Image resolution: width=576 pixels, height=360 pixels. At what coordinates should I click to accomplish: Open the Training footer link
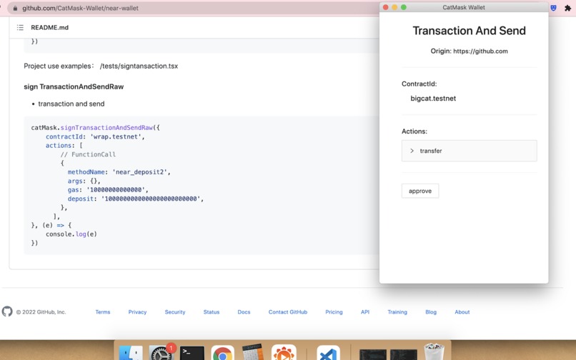pyautogui.click(x=397, y=312)
